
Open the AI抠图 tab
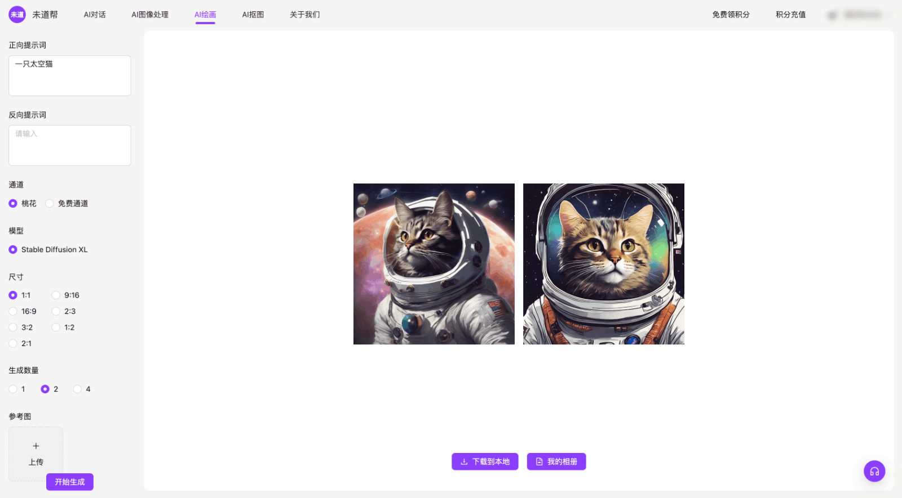tap(253, 15)
